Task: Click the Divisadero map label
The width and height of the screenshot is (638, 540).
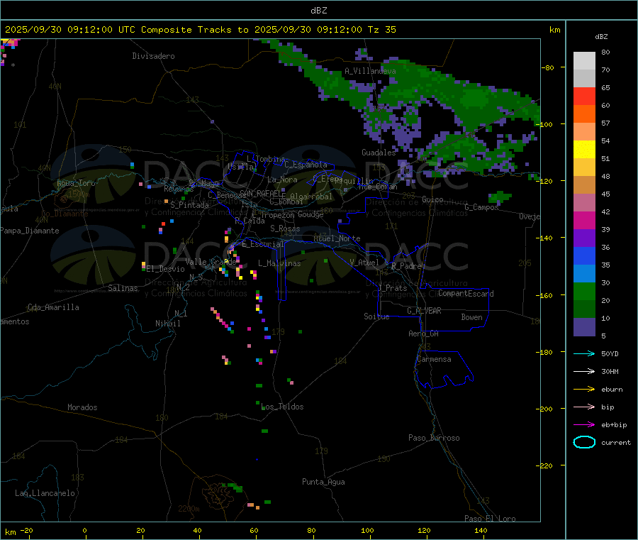Action: click(153, 56)
